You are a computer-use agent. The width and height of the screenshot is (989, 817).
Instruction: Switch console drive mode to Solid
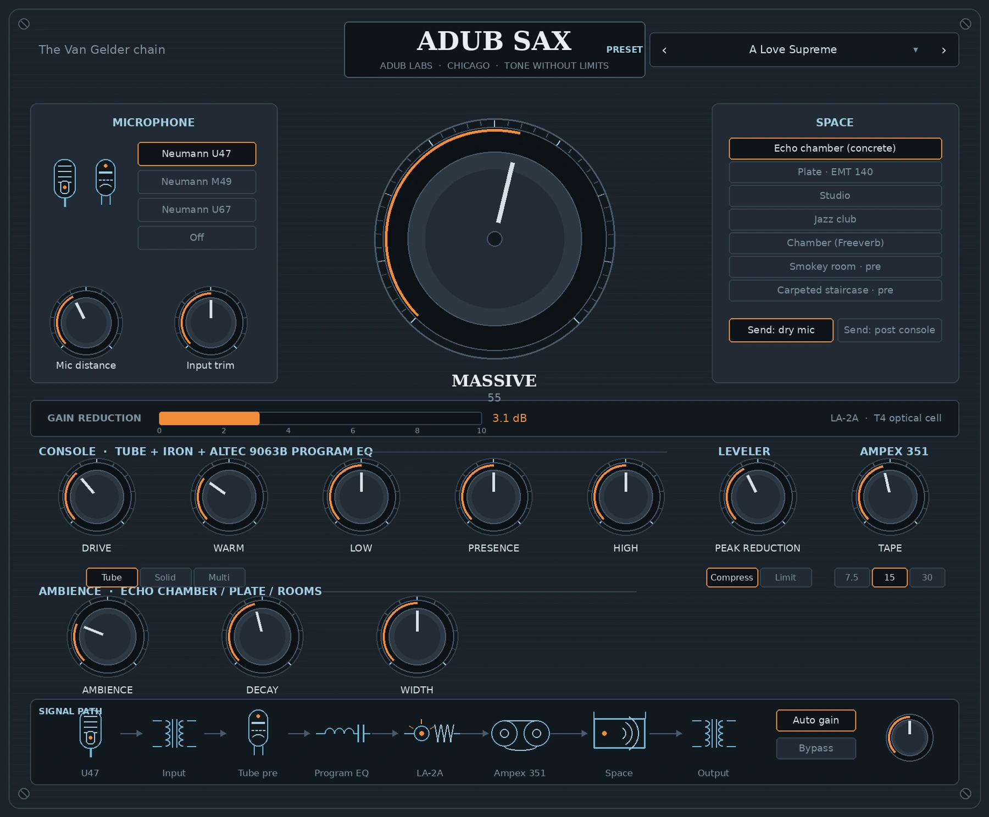pos(165,577)
